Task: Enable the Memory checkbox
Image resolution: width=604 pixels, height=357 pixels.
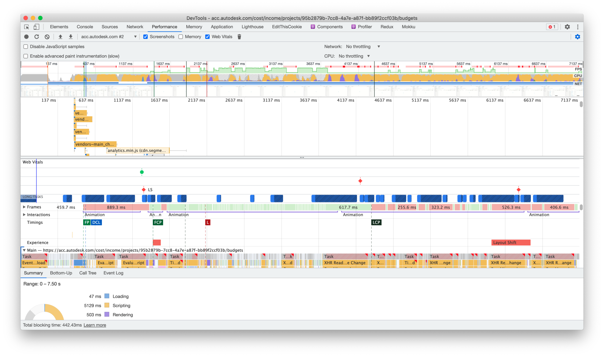Action: click(x=181, y=37)
